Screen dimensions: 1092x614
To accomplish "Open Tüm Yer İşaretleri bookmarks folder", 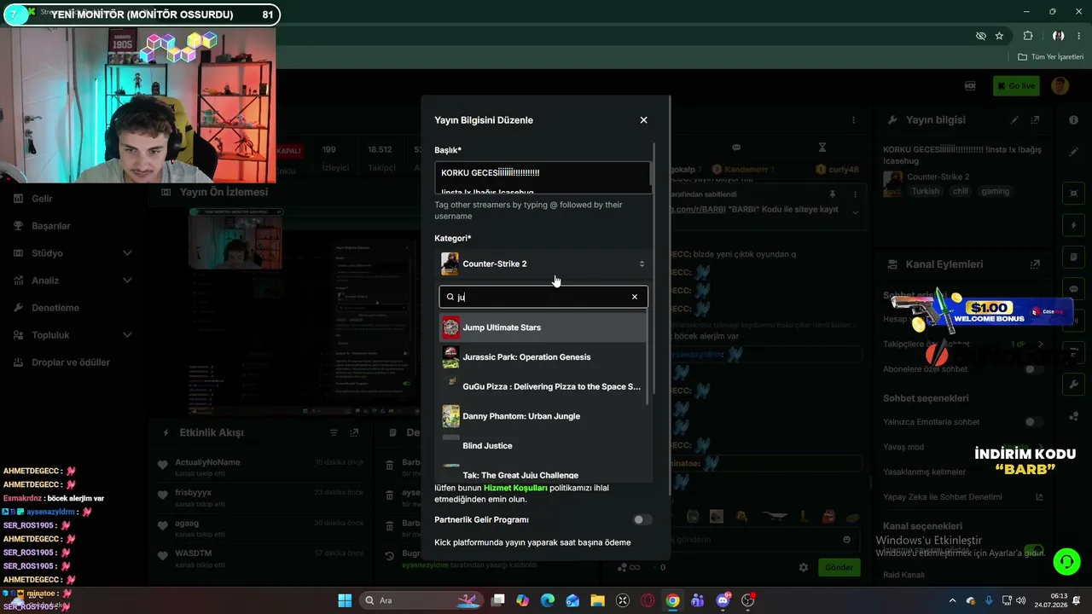I will (x=1051, y=57).
